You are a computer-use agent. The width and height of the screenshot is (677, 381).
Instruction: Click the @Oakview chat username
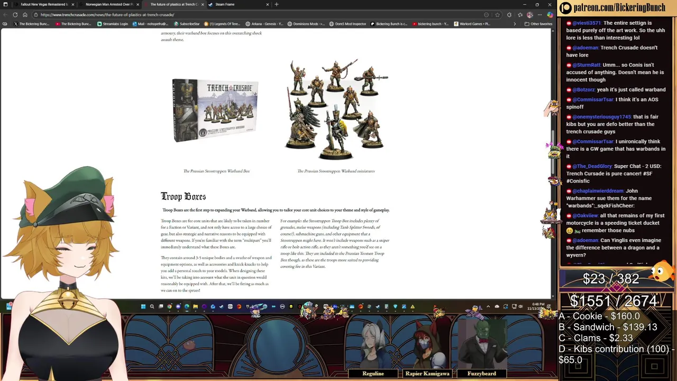585,215
